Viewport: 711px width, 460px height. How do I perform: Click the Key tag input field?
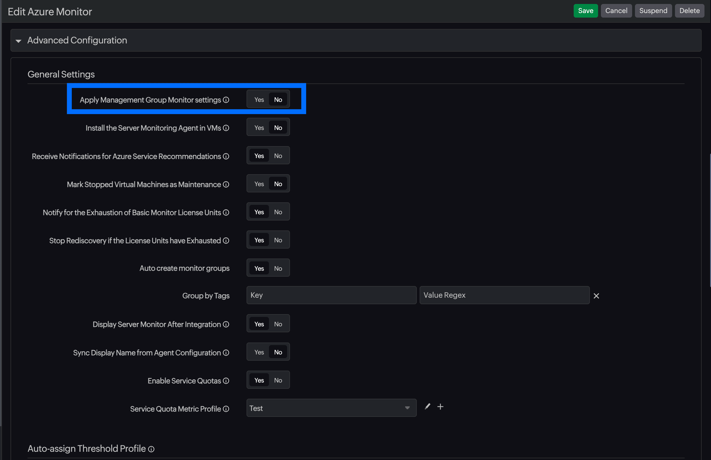331,295
